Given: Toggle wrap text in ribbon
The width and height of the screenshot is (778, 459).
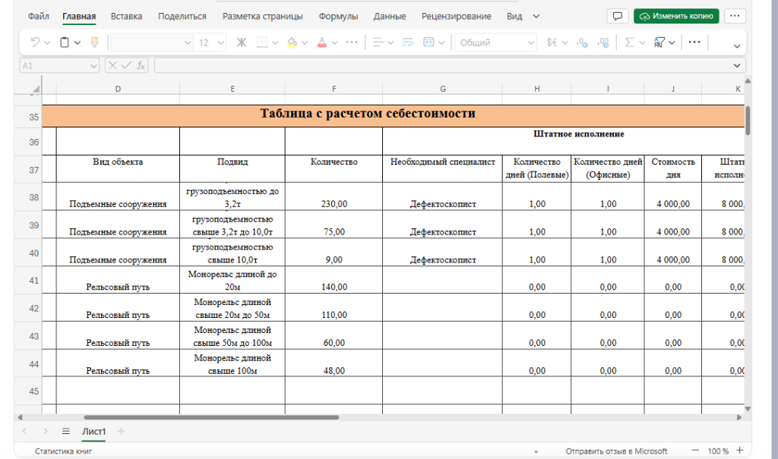Looking at the screenshot, I should point(407,42).
